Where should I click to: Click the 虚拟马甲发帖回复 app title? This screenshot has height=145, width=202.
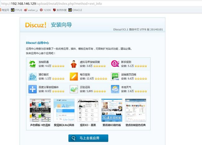click(x=90, y=62)
